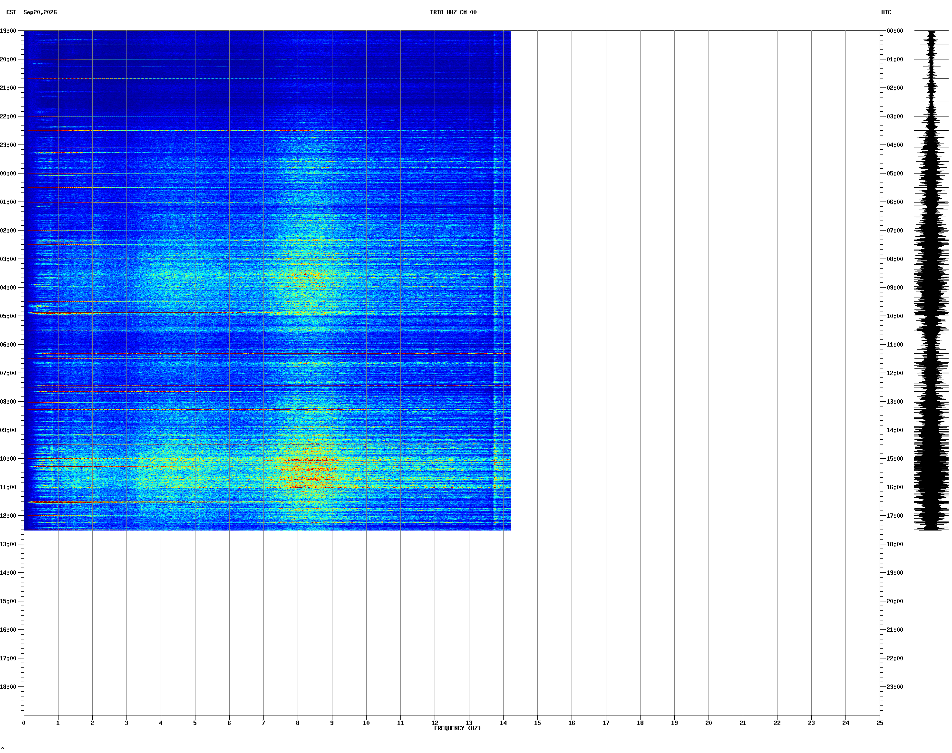Click the TRIO HHZ CM 00 station title

(453, 12)
